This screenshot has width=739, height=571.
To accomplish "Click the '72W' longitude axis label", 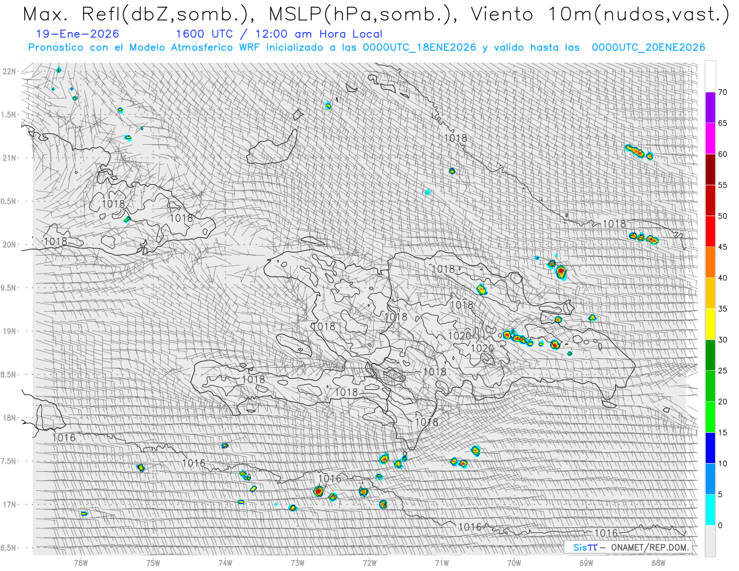I will 369,562.
